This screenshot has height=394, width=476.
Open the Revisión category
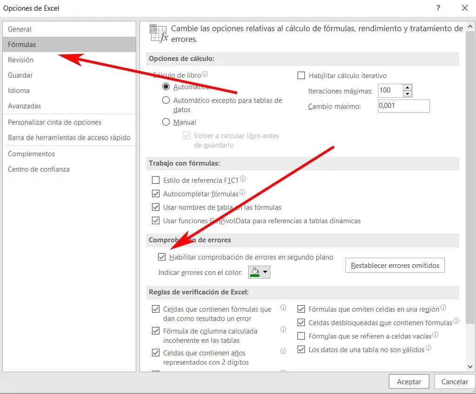click(69, 60)
